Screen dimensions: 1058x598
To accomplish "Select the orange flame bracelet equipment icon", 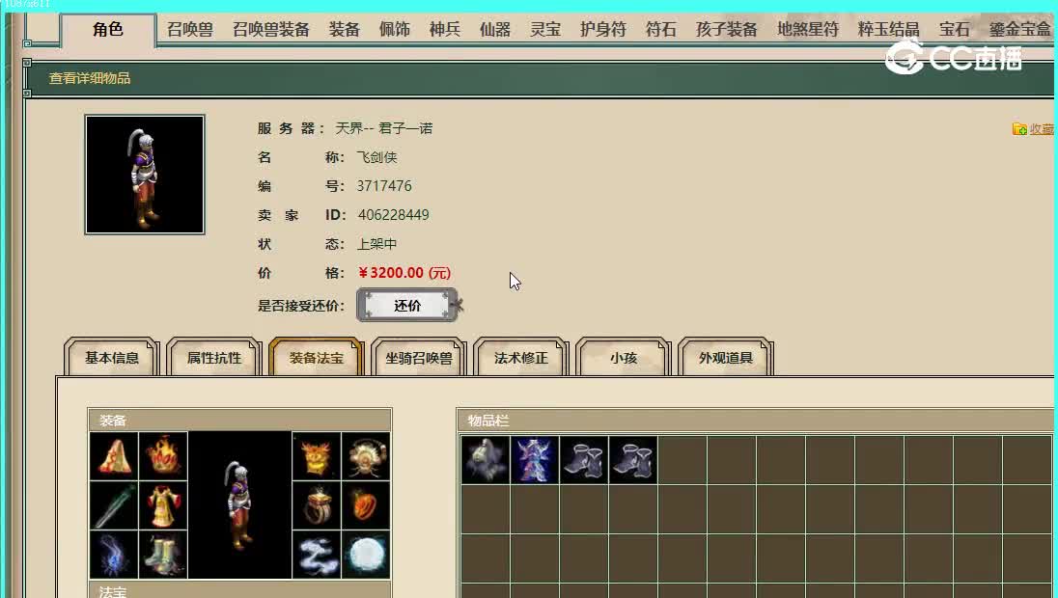I will coord(366,505).
